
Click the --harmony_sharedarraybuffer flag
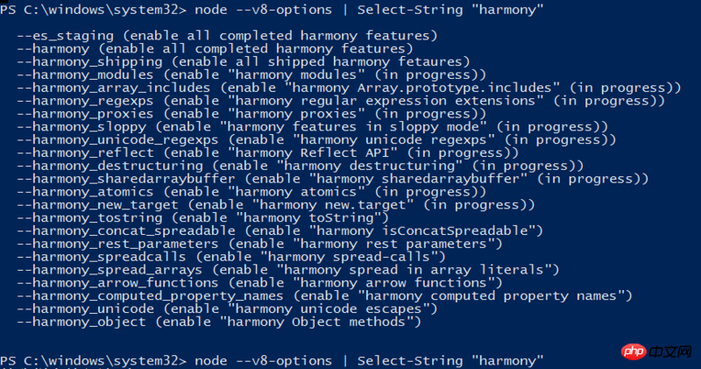[125, 179]
